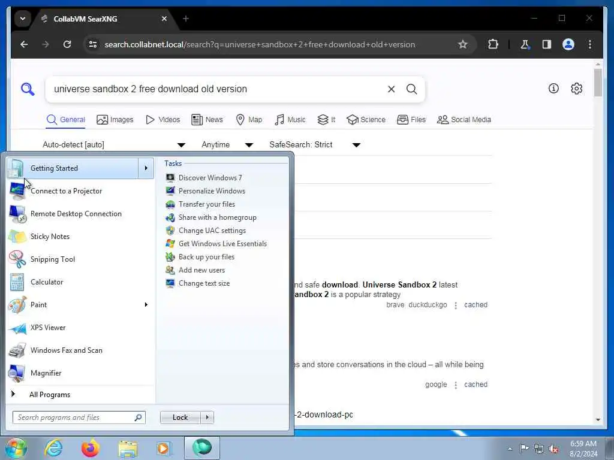The image size is (614, 460).
Task: Open the Auto-detect language dropdown
Action: pos(113,145)
